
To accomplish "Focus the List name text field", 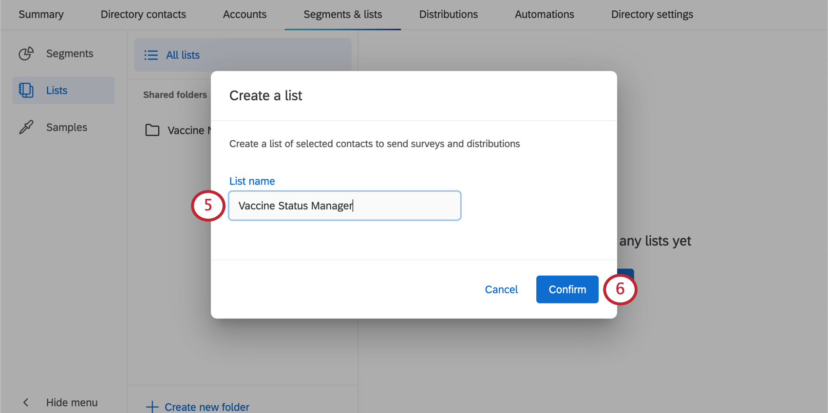I will tap(344, 206).
